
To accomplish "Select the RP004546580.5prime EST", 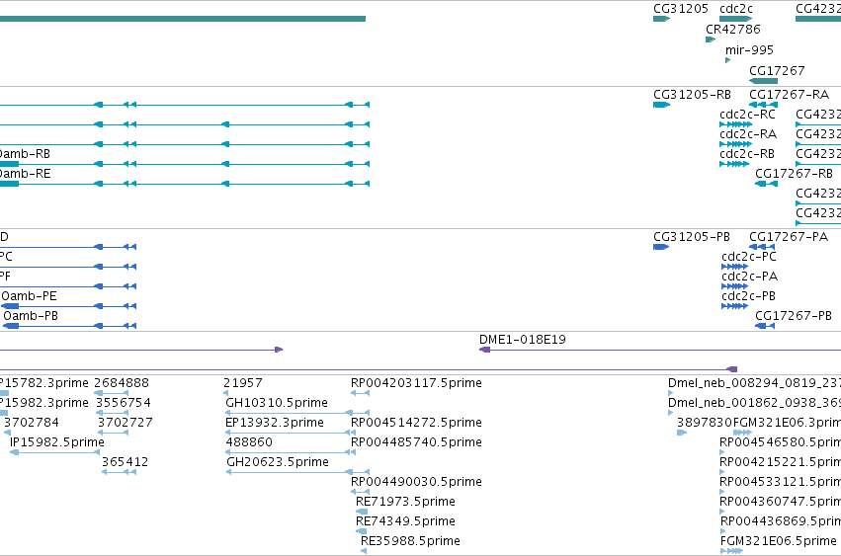I will (x=722, y=452).
